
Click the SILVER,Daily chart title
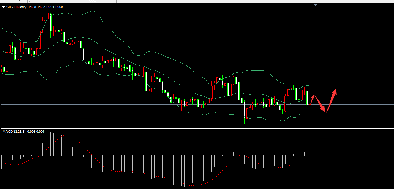click(x=16, y=7)
